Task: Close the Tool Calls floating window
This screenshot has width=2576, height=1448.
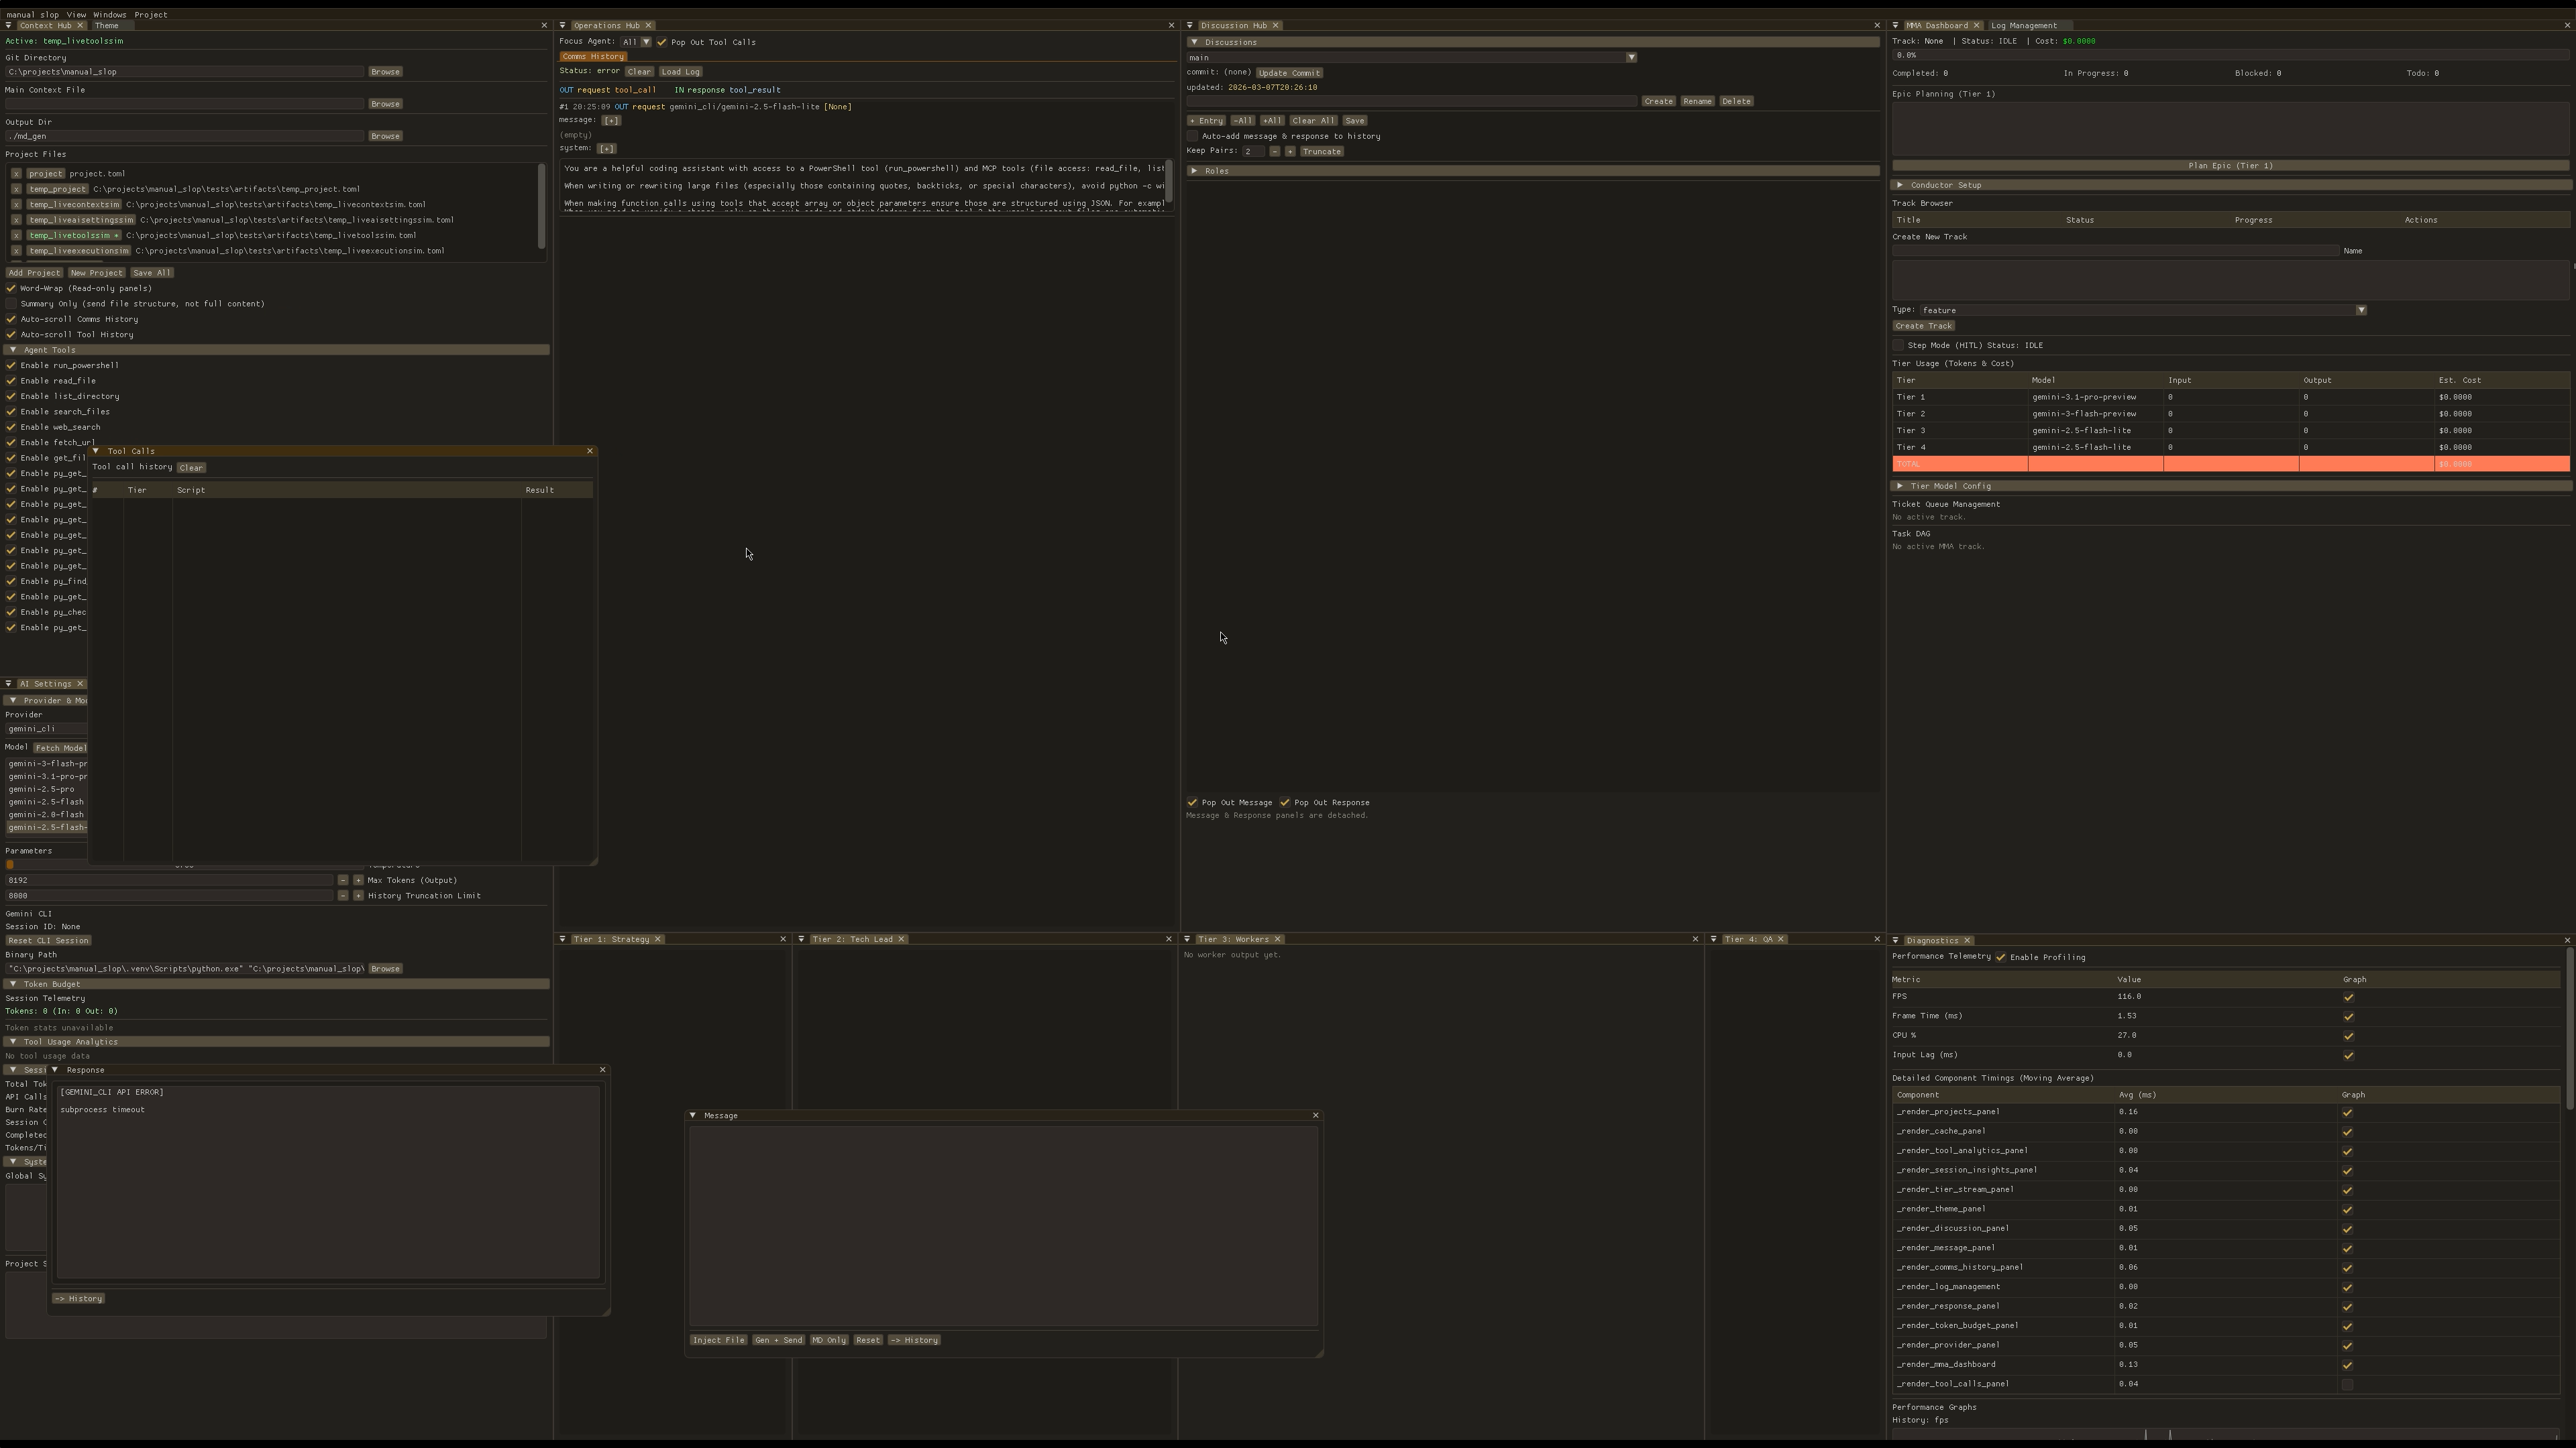Action: pyautogui.click(x=590, y=450)
